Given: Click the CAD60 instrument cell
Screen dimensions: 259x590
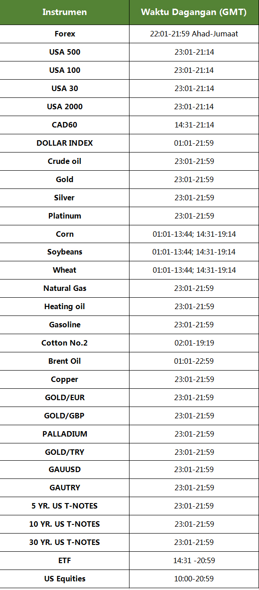Looking at the screenshot, I should click(x=65, y=125).
